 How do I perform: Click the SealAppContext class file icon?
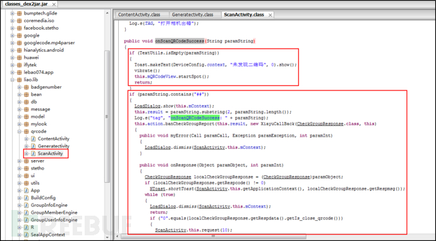tap(26, 235)
